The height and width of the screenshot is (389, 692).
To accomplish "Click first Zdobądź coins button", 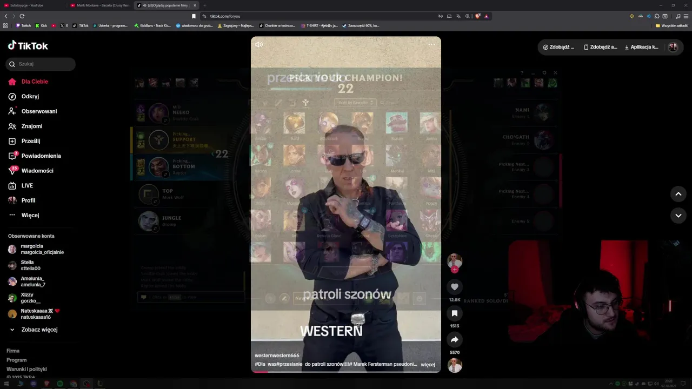I will click(x=558, y=47).
